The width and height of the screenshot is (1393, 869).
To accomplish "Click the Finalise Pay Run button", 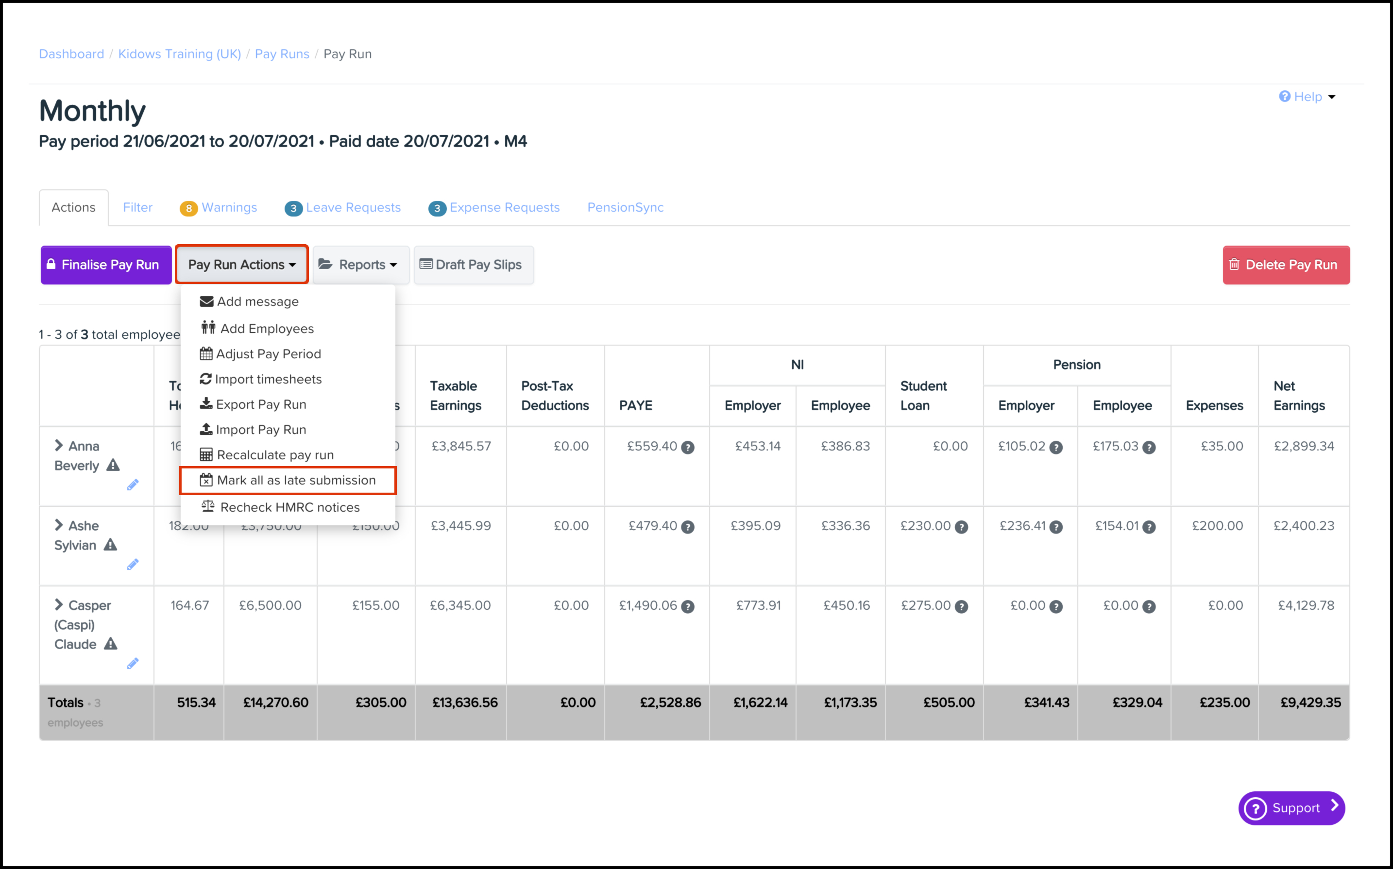I will pyautogui.click(x=106, y=265).
